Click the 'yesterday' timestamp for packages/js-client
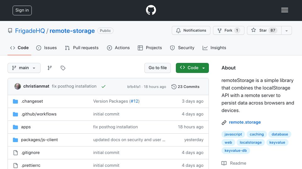The image size is (302, 169). tap(194, 140)
